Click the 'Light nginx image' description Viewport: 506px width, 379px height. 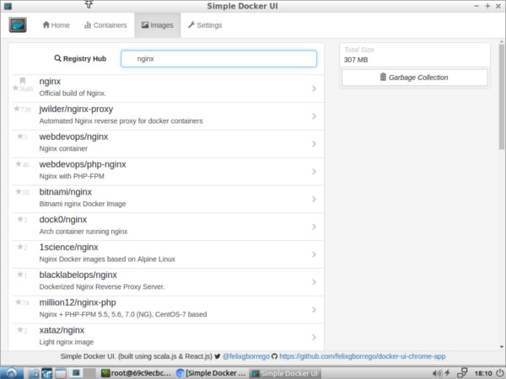(67, 342)
